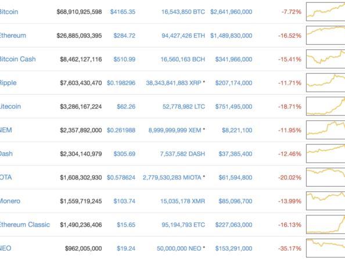
Task: Open Ethereum price $284.72 markets
Action: (x=124, y=35)
